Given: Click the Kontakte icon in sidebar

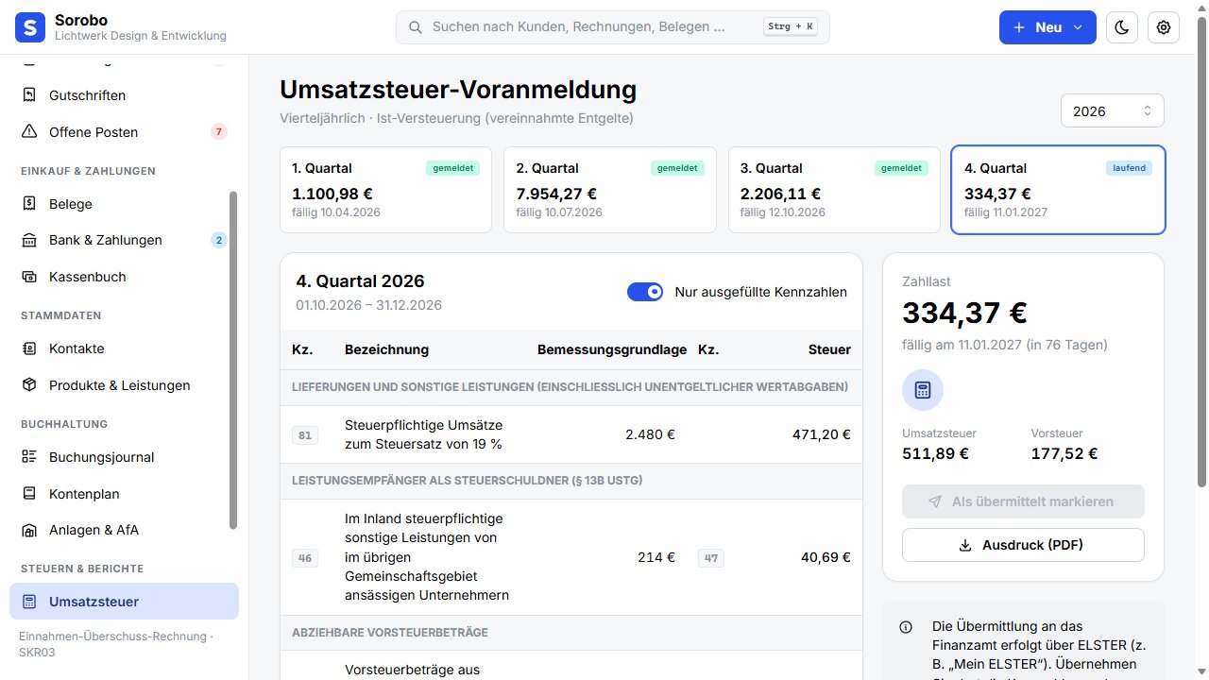Looking at the screenshot, I should pyautogui.click(x=29, y=348).
